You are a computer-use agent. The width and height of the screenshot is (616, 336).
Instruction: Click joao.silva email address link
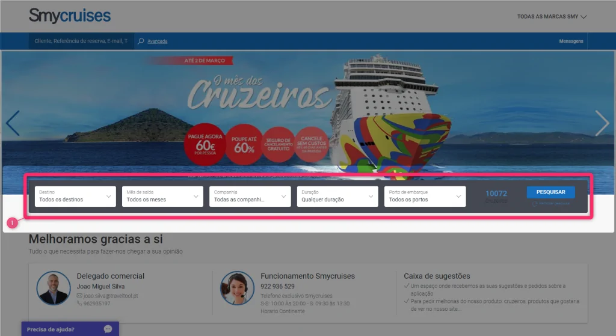coord(111,296)
